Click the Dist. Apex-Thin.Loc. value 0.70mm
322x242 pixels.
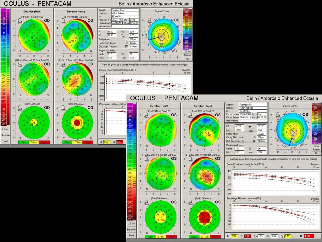coord(134,47)
